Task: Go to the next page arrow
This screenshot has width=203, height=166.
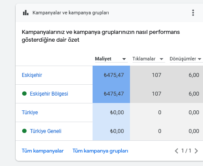Action: click(x=196, y=151)
